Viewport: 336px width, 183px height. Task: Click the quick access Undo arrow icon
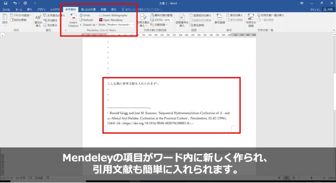(x=15, y=3)
